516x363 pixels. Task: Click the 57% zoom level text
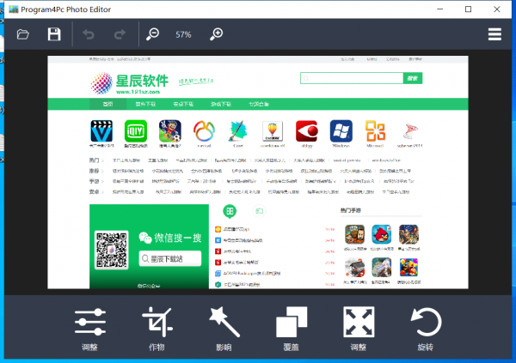pyautogui.click(x=183, y=34)
